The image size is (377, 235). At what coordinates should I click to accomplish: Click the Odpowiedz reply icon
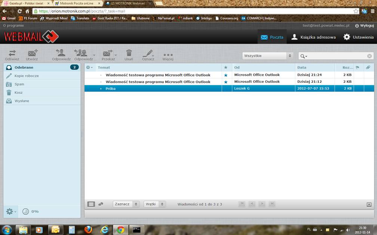click(x=61, y=53)
